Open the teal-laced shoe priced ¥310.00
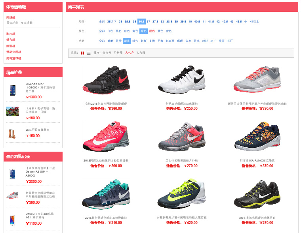 106,194
